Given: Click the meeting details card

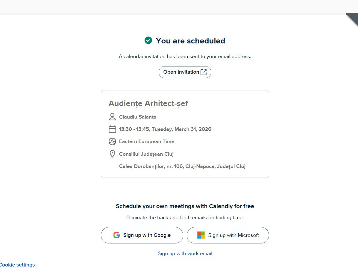Looking at the screenshot, I should pos(185,134).
